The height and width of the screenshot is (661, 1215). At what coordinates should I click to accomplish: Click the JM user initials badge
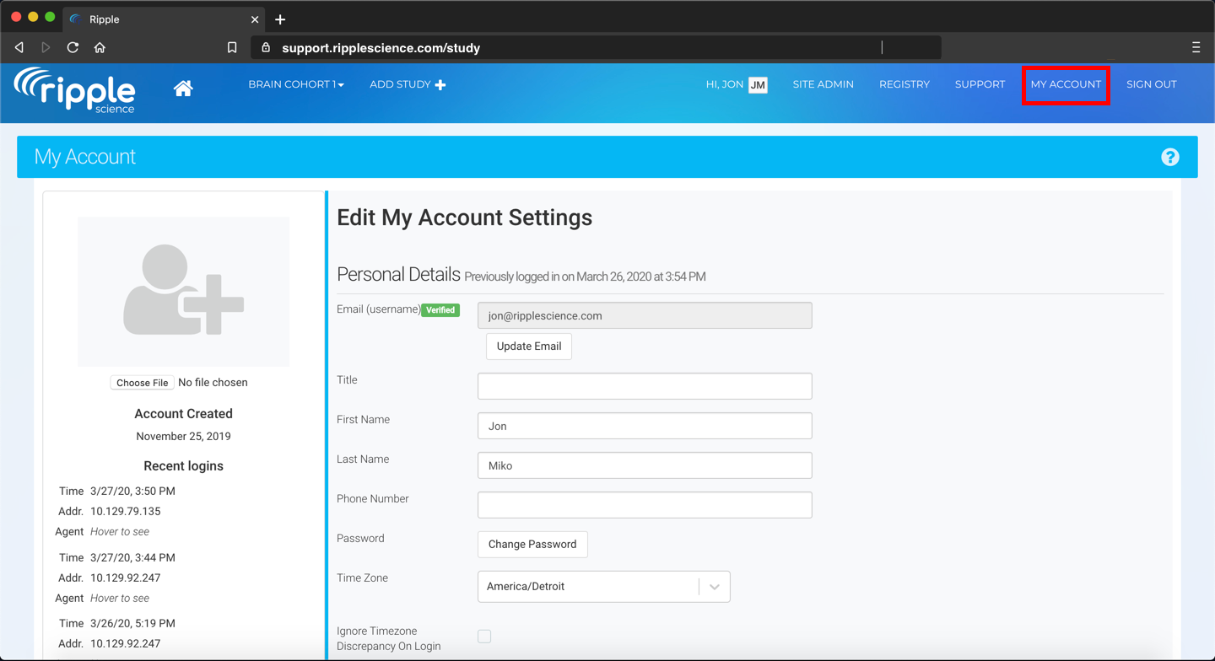point(758,85)
